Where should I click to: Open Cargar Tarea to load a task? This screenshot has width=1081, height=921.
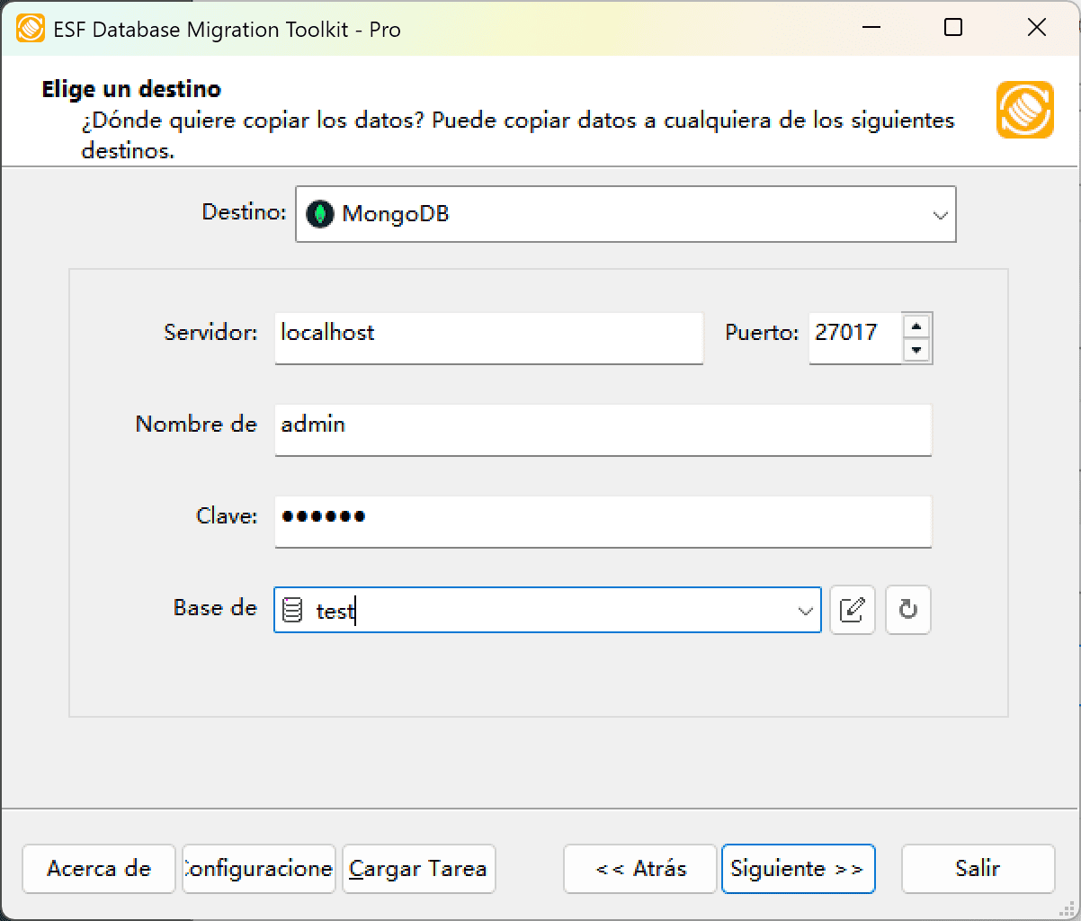[x=417, y=869]
